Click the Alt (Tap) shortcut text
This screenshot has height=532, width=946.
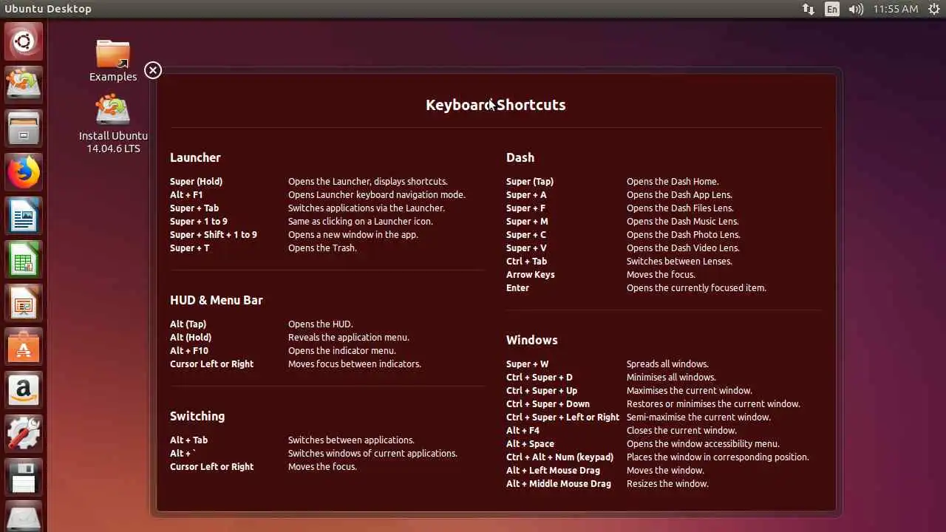(188, 324)
